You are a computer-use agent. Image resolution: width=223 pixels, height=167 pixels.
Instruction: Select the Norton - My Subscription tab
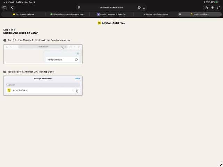[x=156, y=14]
